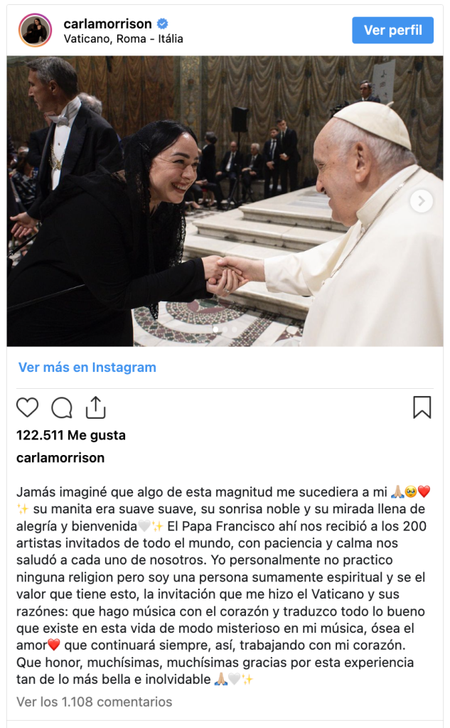Jump to the third carousel dot
Image resolution: width=450 pixels, height=728 pixels.
[235, 329]
